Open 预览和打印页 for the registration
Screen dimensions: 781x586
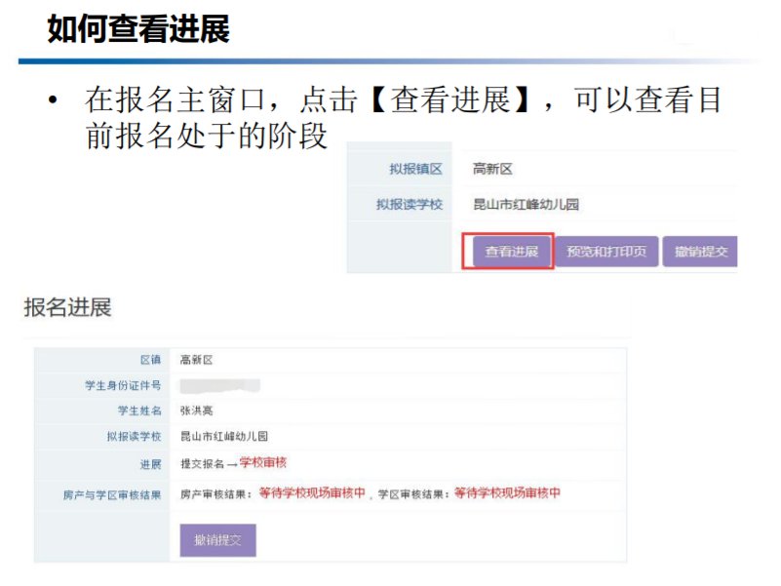(606, 252)
